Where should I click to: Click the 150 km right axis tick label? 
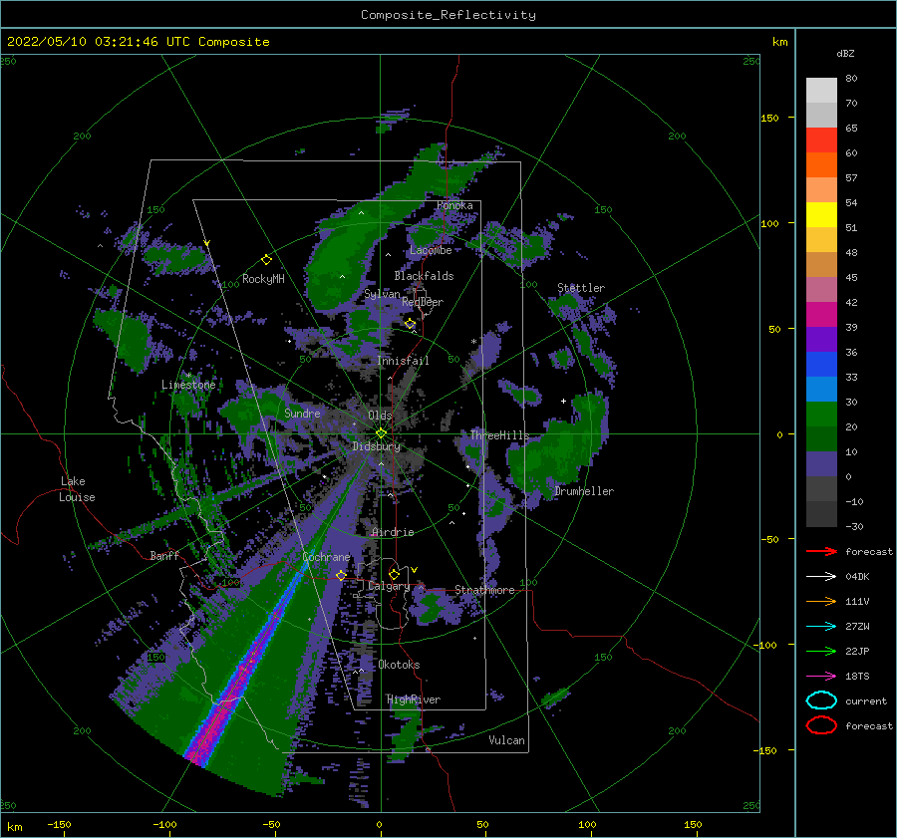[x=769, y=118]
